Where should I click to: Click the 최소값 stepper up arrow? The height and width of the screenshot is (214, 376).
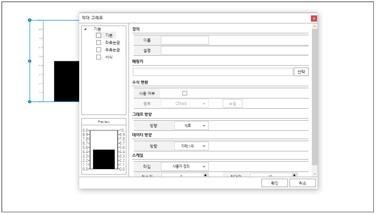(x=205, y=175)
